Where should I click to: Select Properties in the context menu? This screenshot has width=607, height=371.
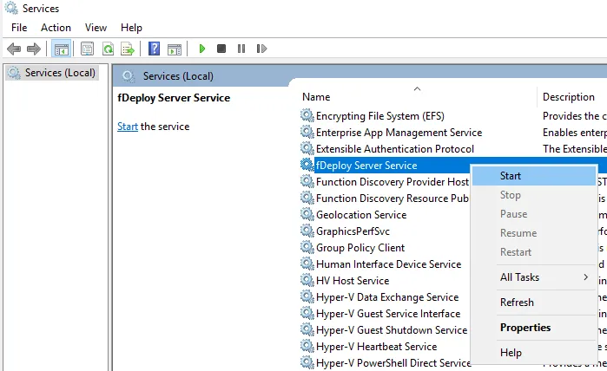[x=525, y=328]
